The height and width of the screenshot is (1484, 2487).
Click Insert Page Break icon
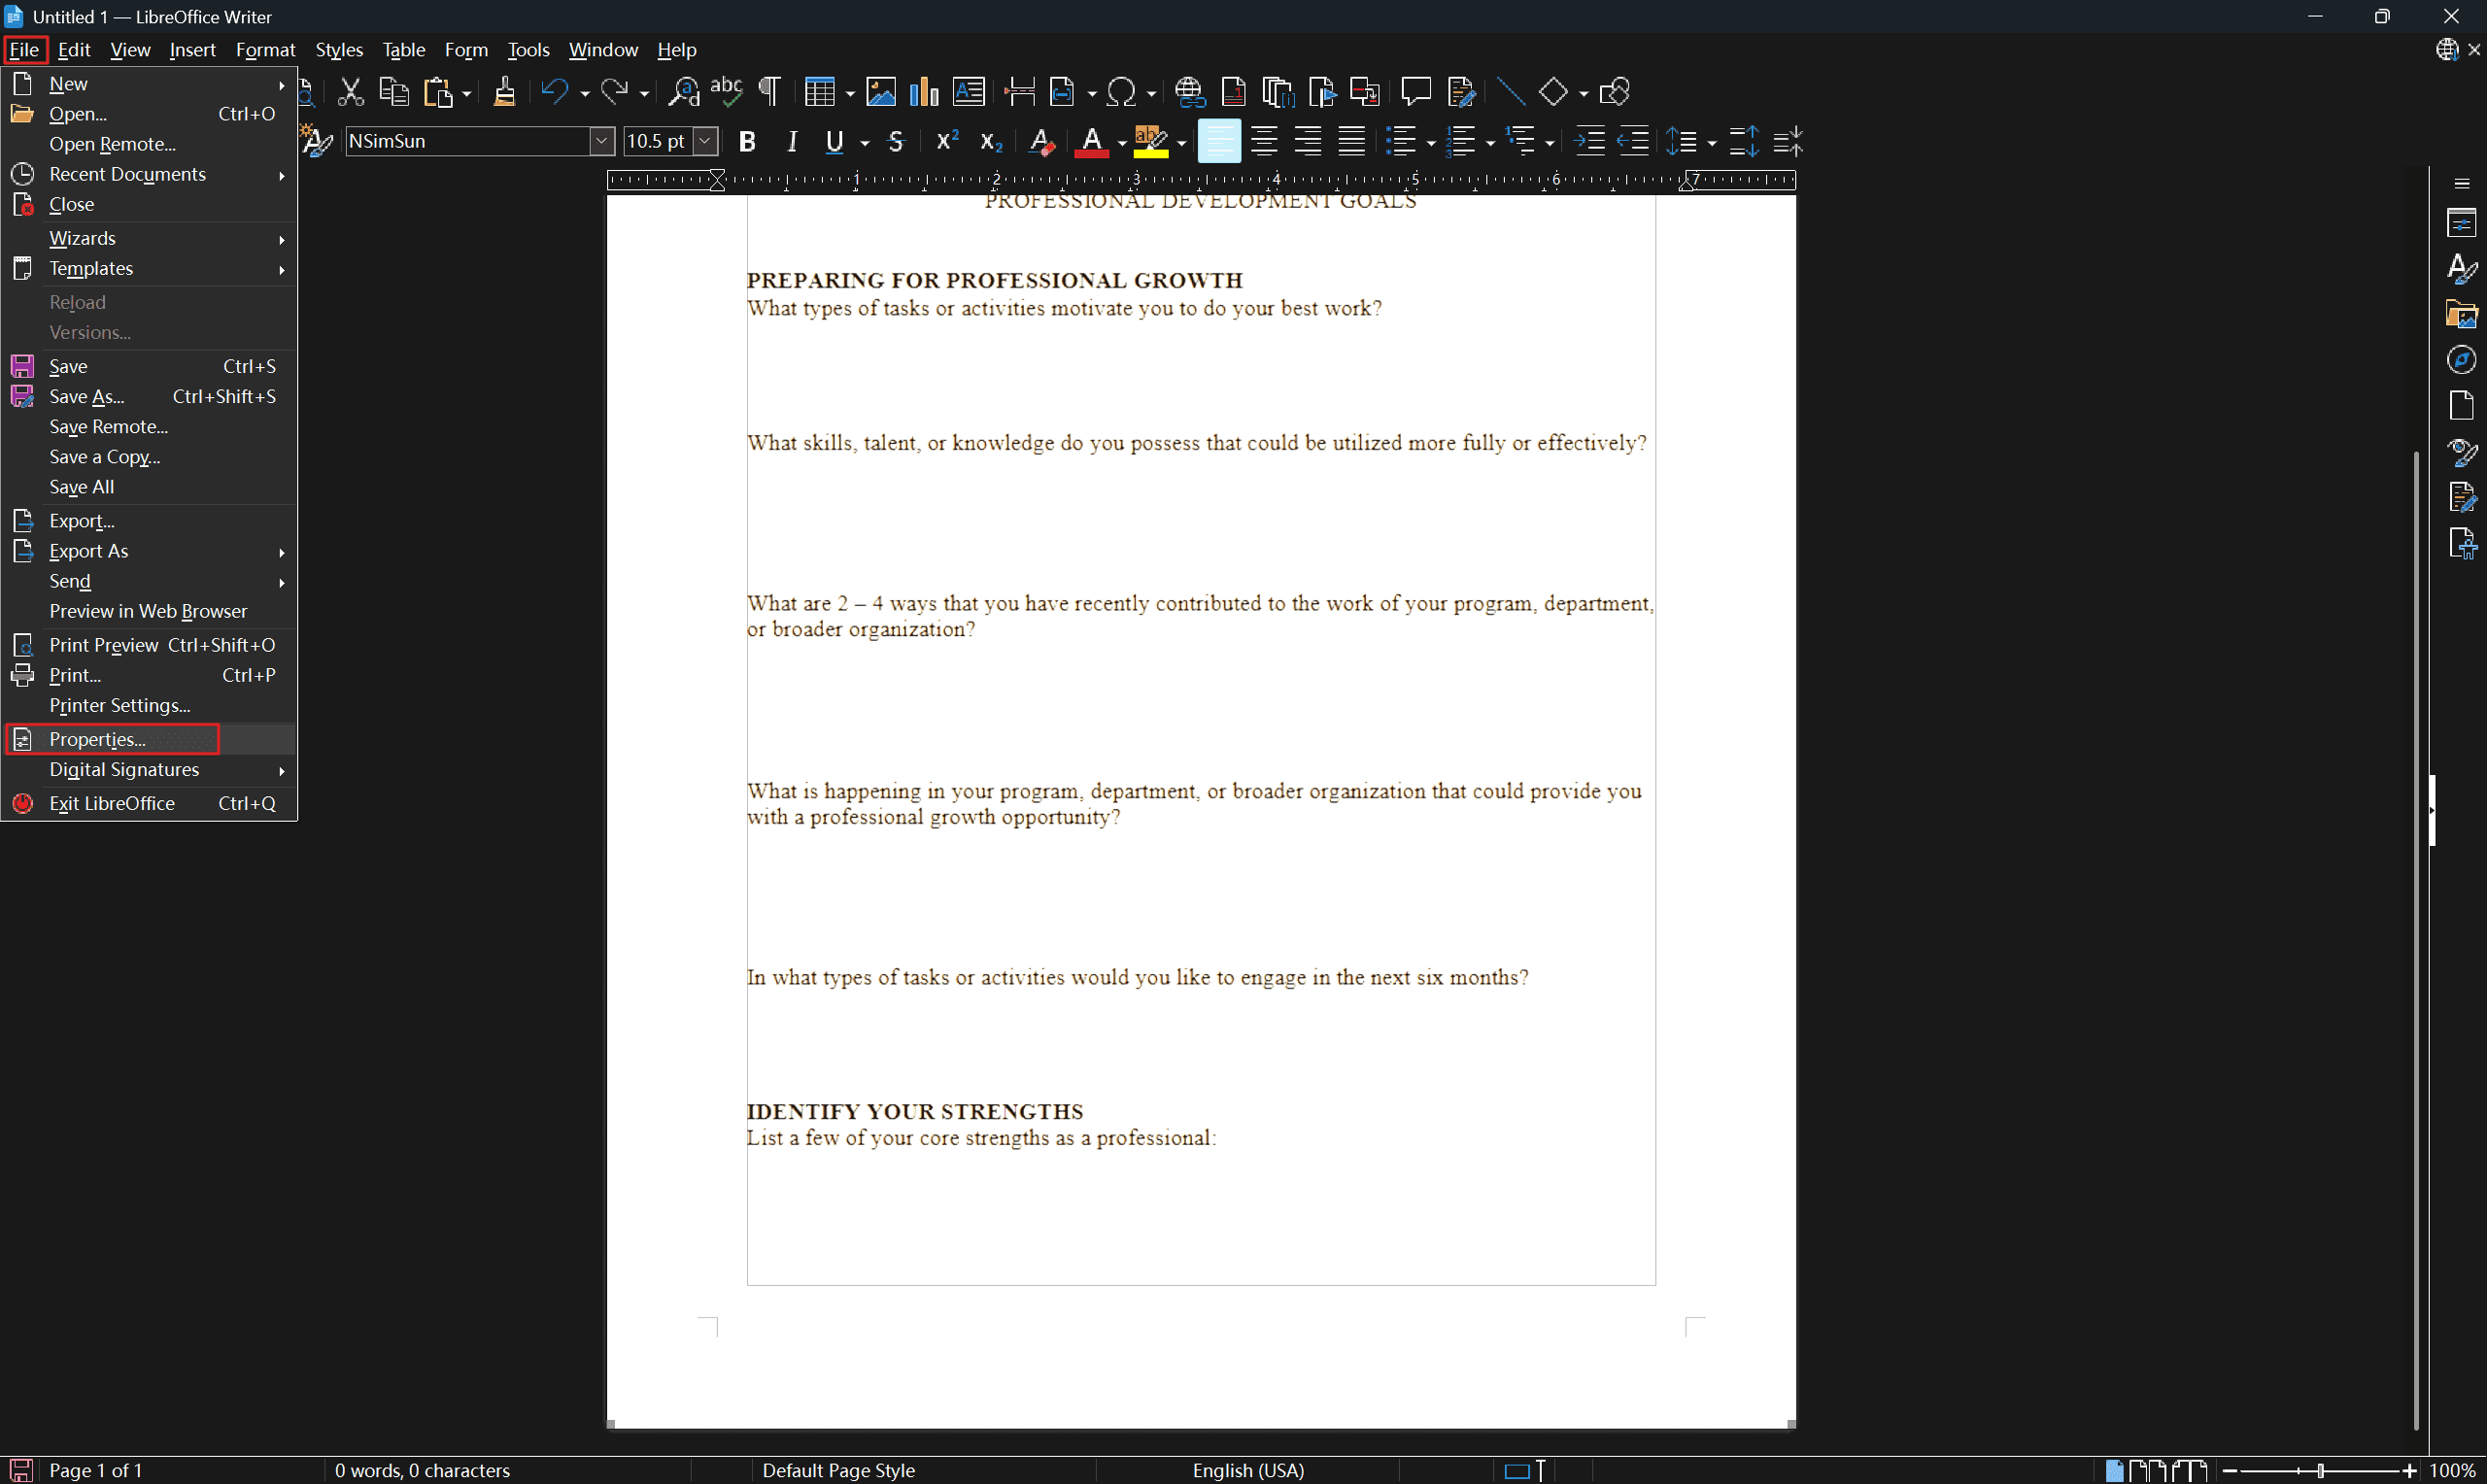click(x=1019, y=92)
